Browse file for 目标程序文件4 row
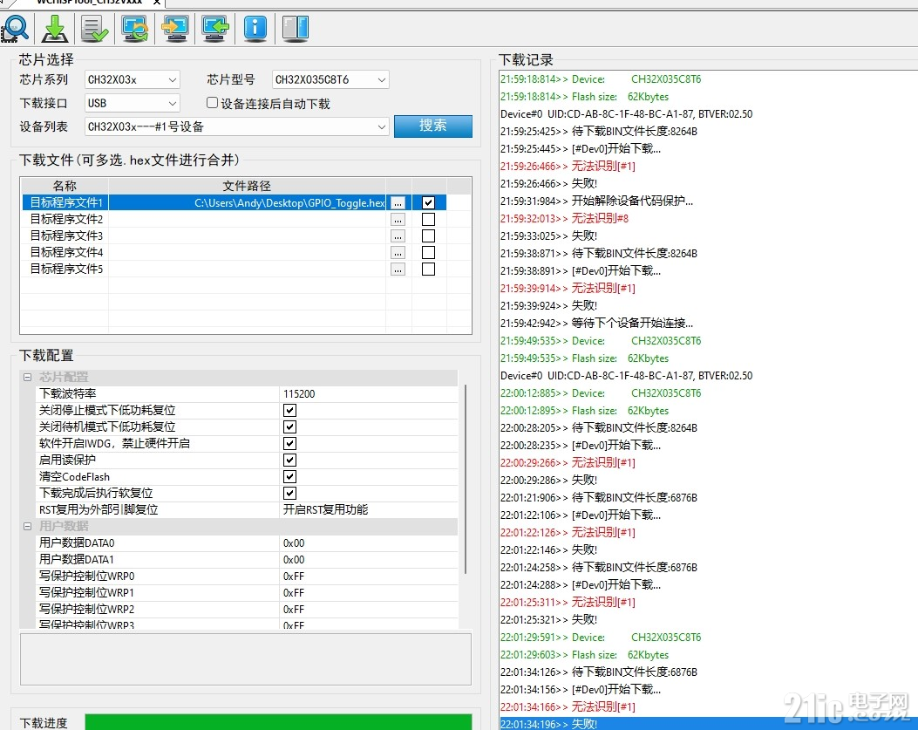The width and height of the screenshot is (918, 730). coord(398,253)
